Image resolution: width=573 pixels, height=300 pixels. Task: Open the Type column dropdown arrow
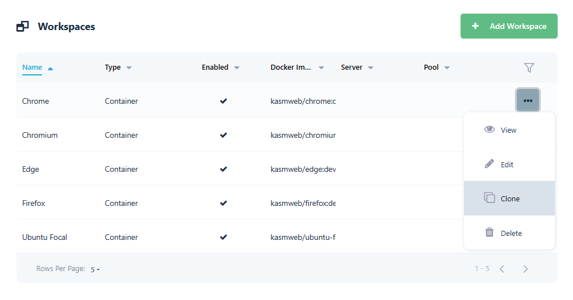pos(129,67)
